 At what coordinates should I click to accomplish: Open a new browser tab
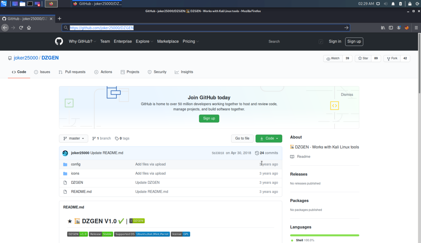(x=59, y=19)
